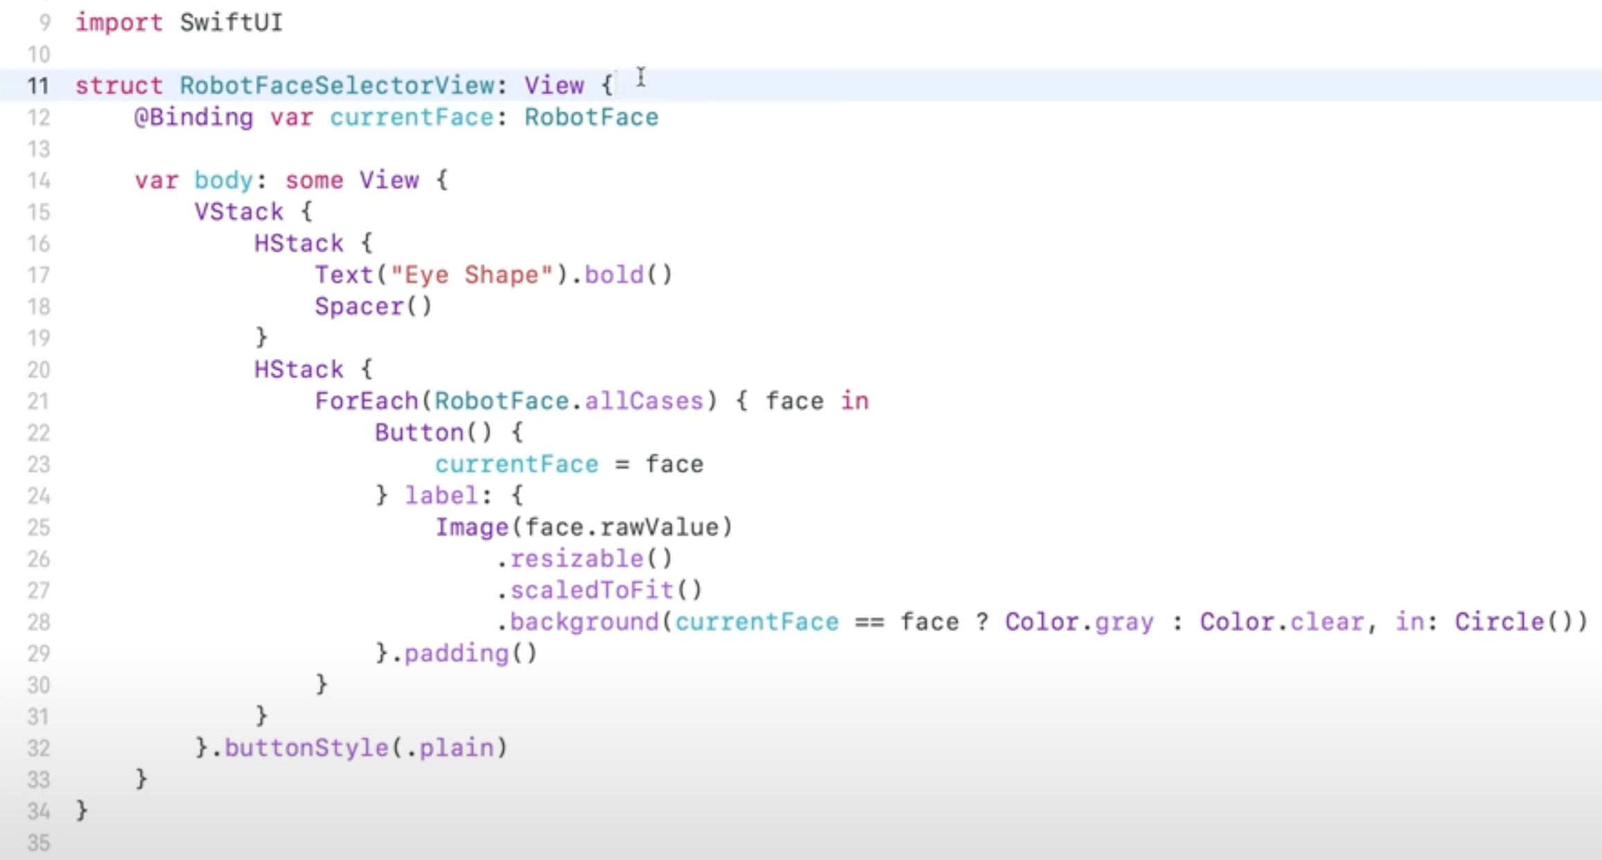Click Button() on line 22
This screenshot has height=860, width=1602.
[x=433, y=433]
